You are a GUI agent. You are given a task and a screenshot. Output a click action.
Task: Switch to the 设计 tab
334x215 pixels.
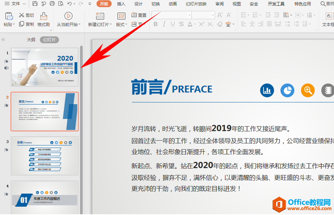tap(138, 4)
